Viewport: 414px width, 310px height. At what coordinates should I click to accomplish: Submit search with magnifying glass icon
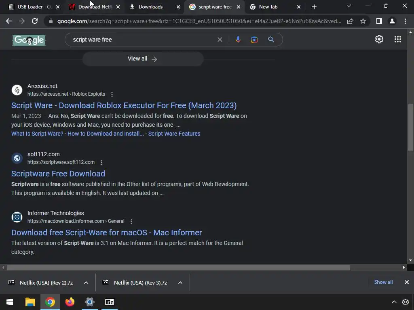pos(271,40)
